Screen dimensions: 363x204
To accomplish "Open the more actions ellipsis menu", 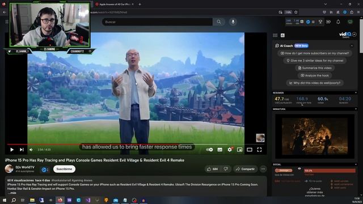I will click(x=263, y=169).
